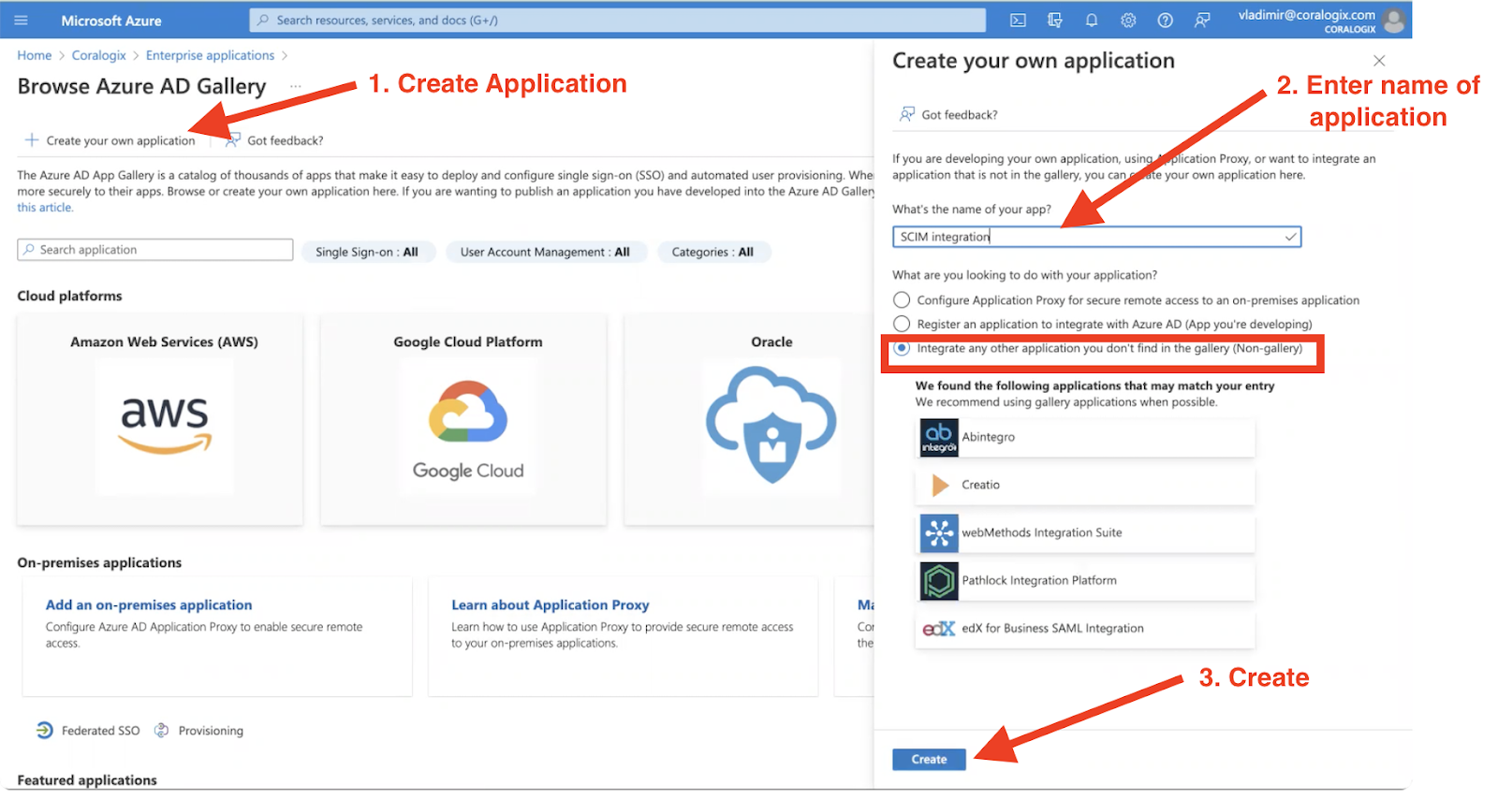Select webMethods Integration Suite suggestion
This screenshot has width=1498, height=799.
(x=1085, y=532)
